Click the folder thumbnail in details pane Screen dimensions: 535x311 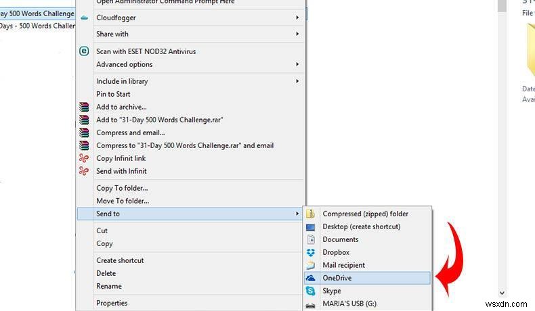(x=531, y=49)
